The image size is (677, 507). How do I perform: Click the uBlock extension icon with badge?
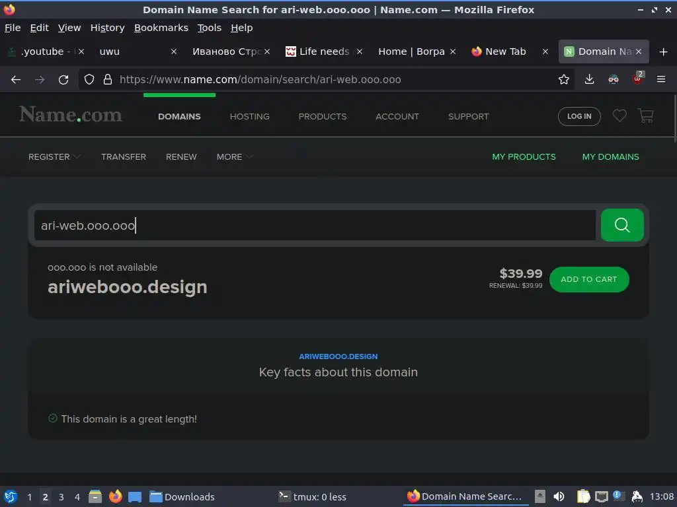tap(638, 79)
